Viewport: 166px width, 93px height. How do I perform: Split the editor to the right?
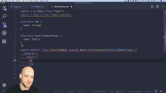tap(157, 7)
